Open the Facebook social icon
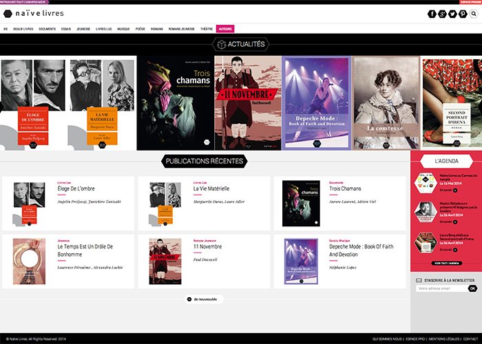 (432, 14)
